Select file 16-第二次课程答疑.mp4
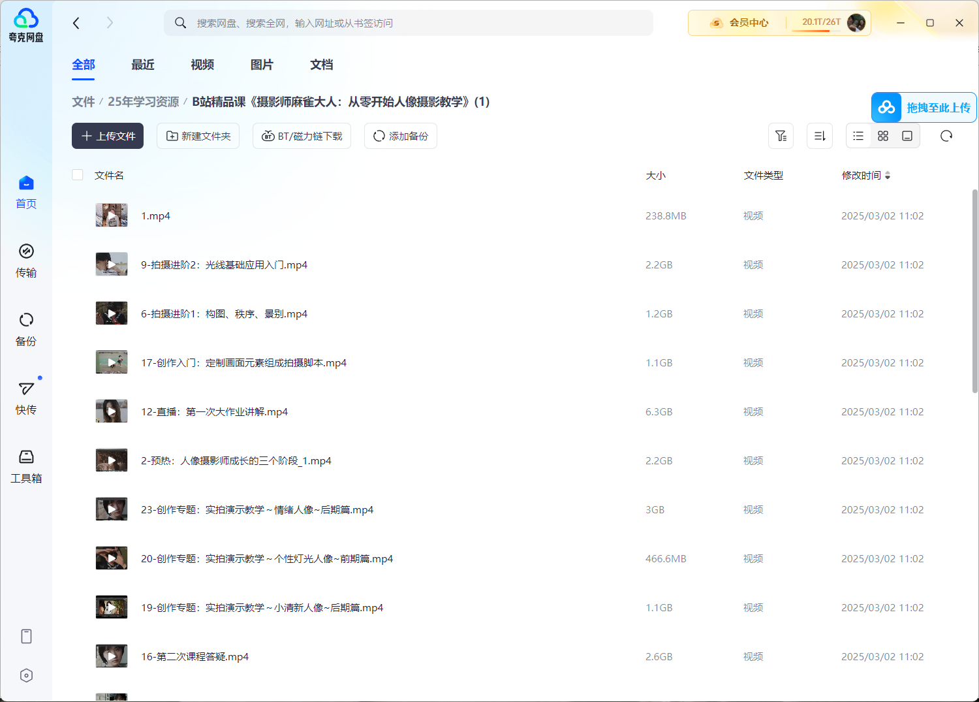 click(194, 656)
